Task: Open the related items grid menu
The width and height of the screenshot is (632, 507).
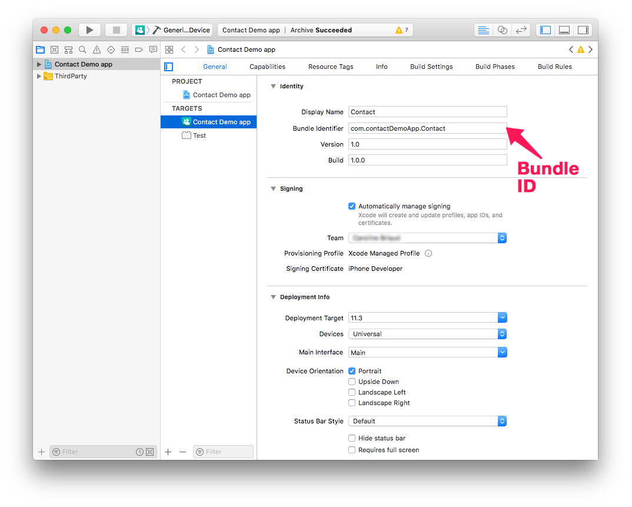Action: click(x=169, y=49)
